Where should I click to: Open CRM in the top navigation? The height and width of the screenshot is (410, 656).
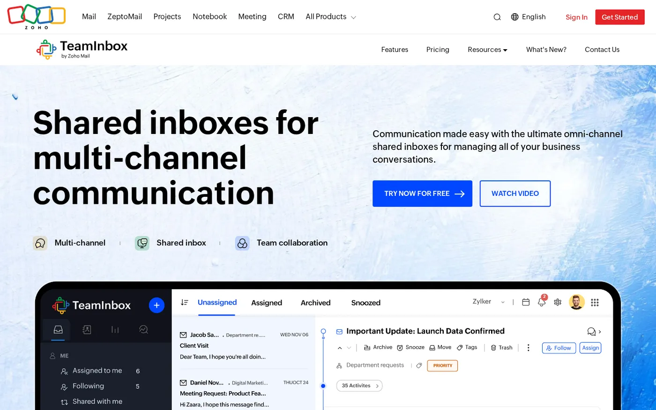pos(286,17)
